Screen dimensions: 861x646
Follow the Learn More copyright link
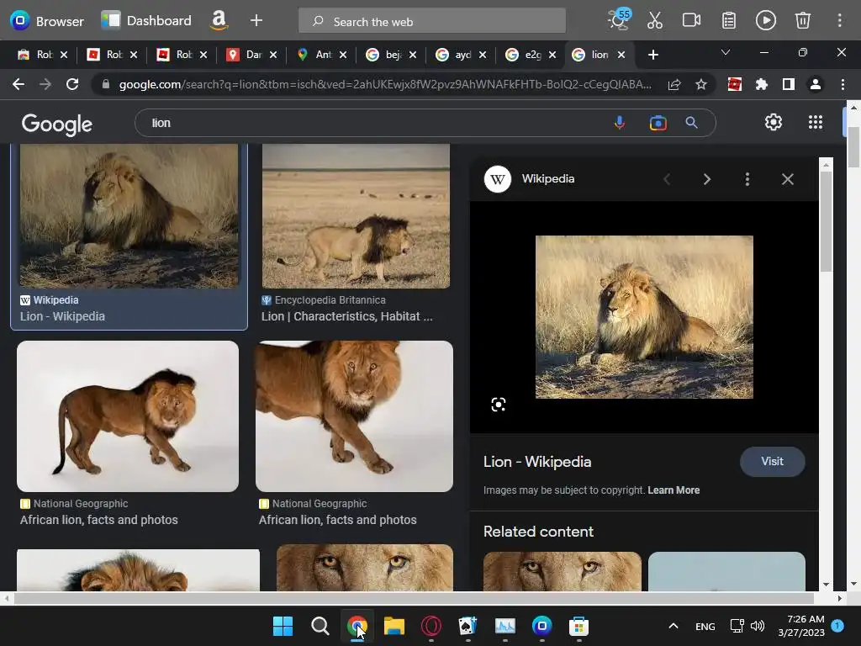click(673, 490)
